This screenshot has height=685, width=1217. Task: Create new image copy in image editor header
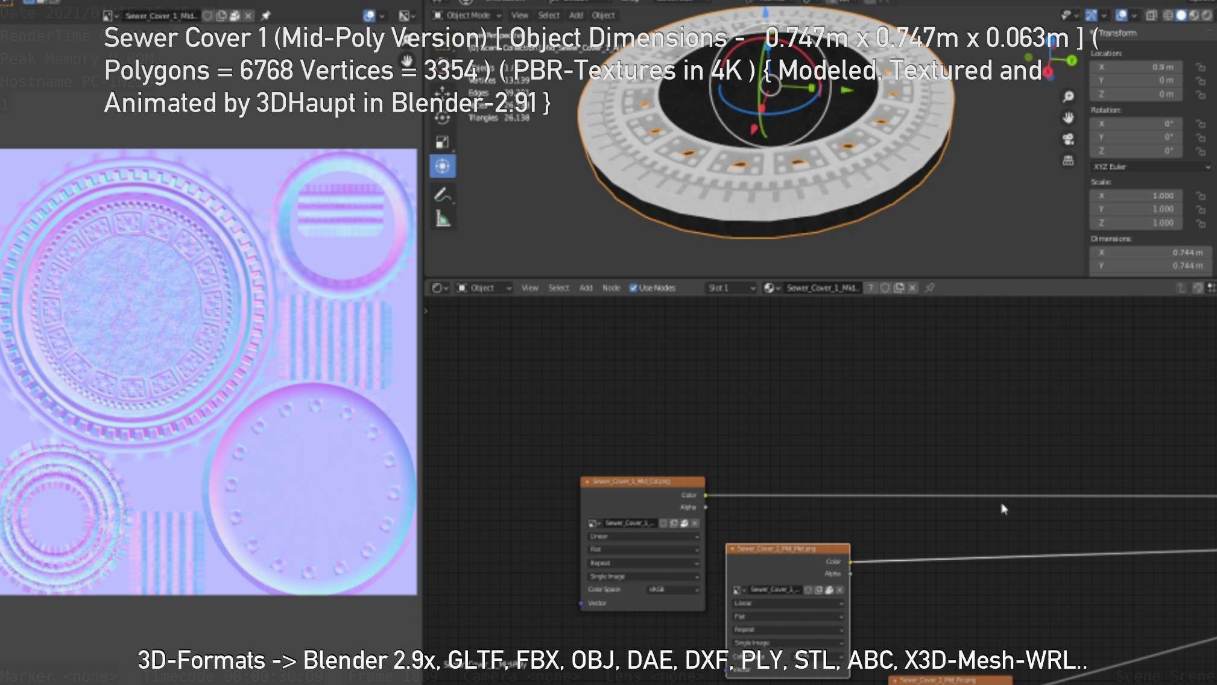click(x=221, y=16)
